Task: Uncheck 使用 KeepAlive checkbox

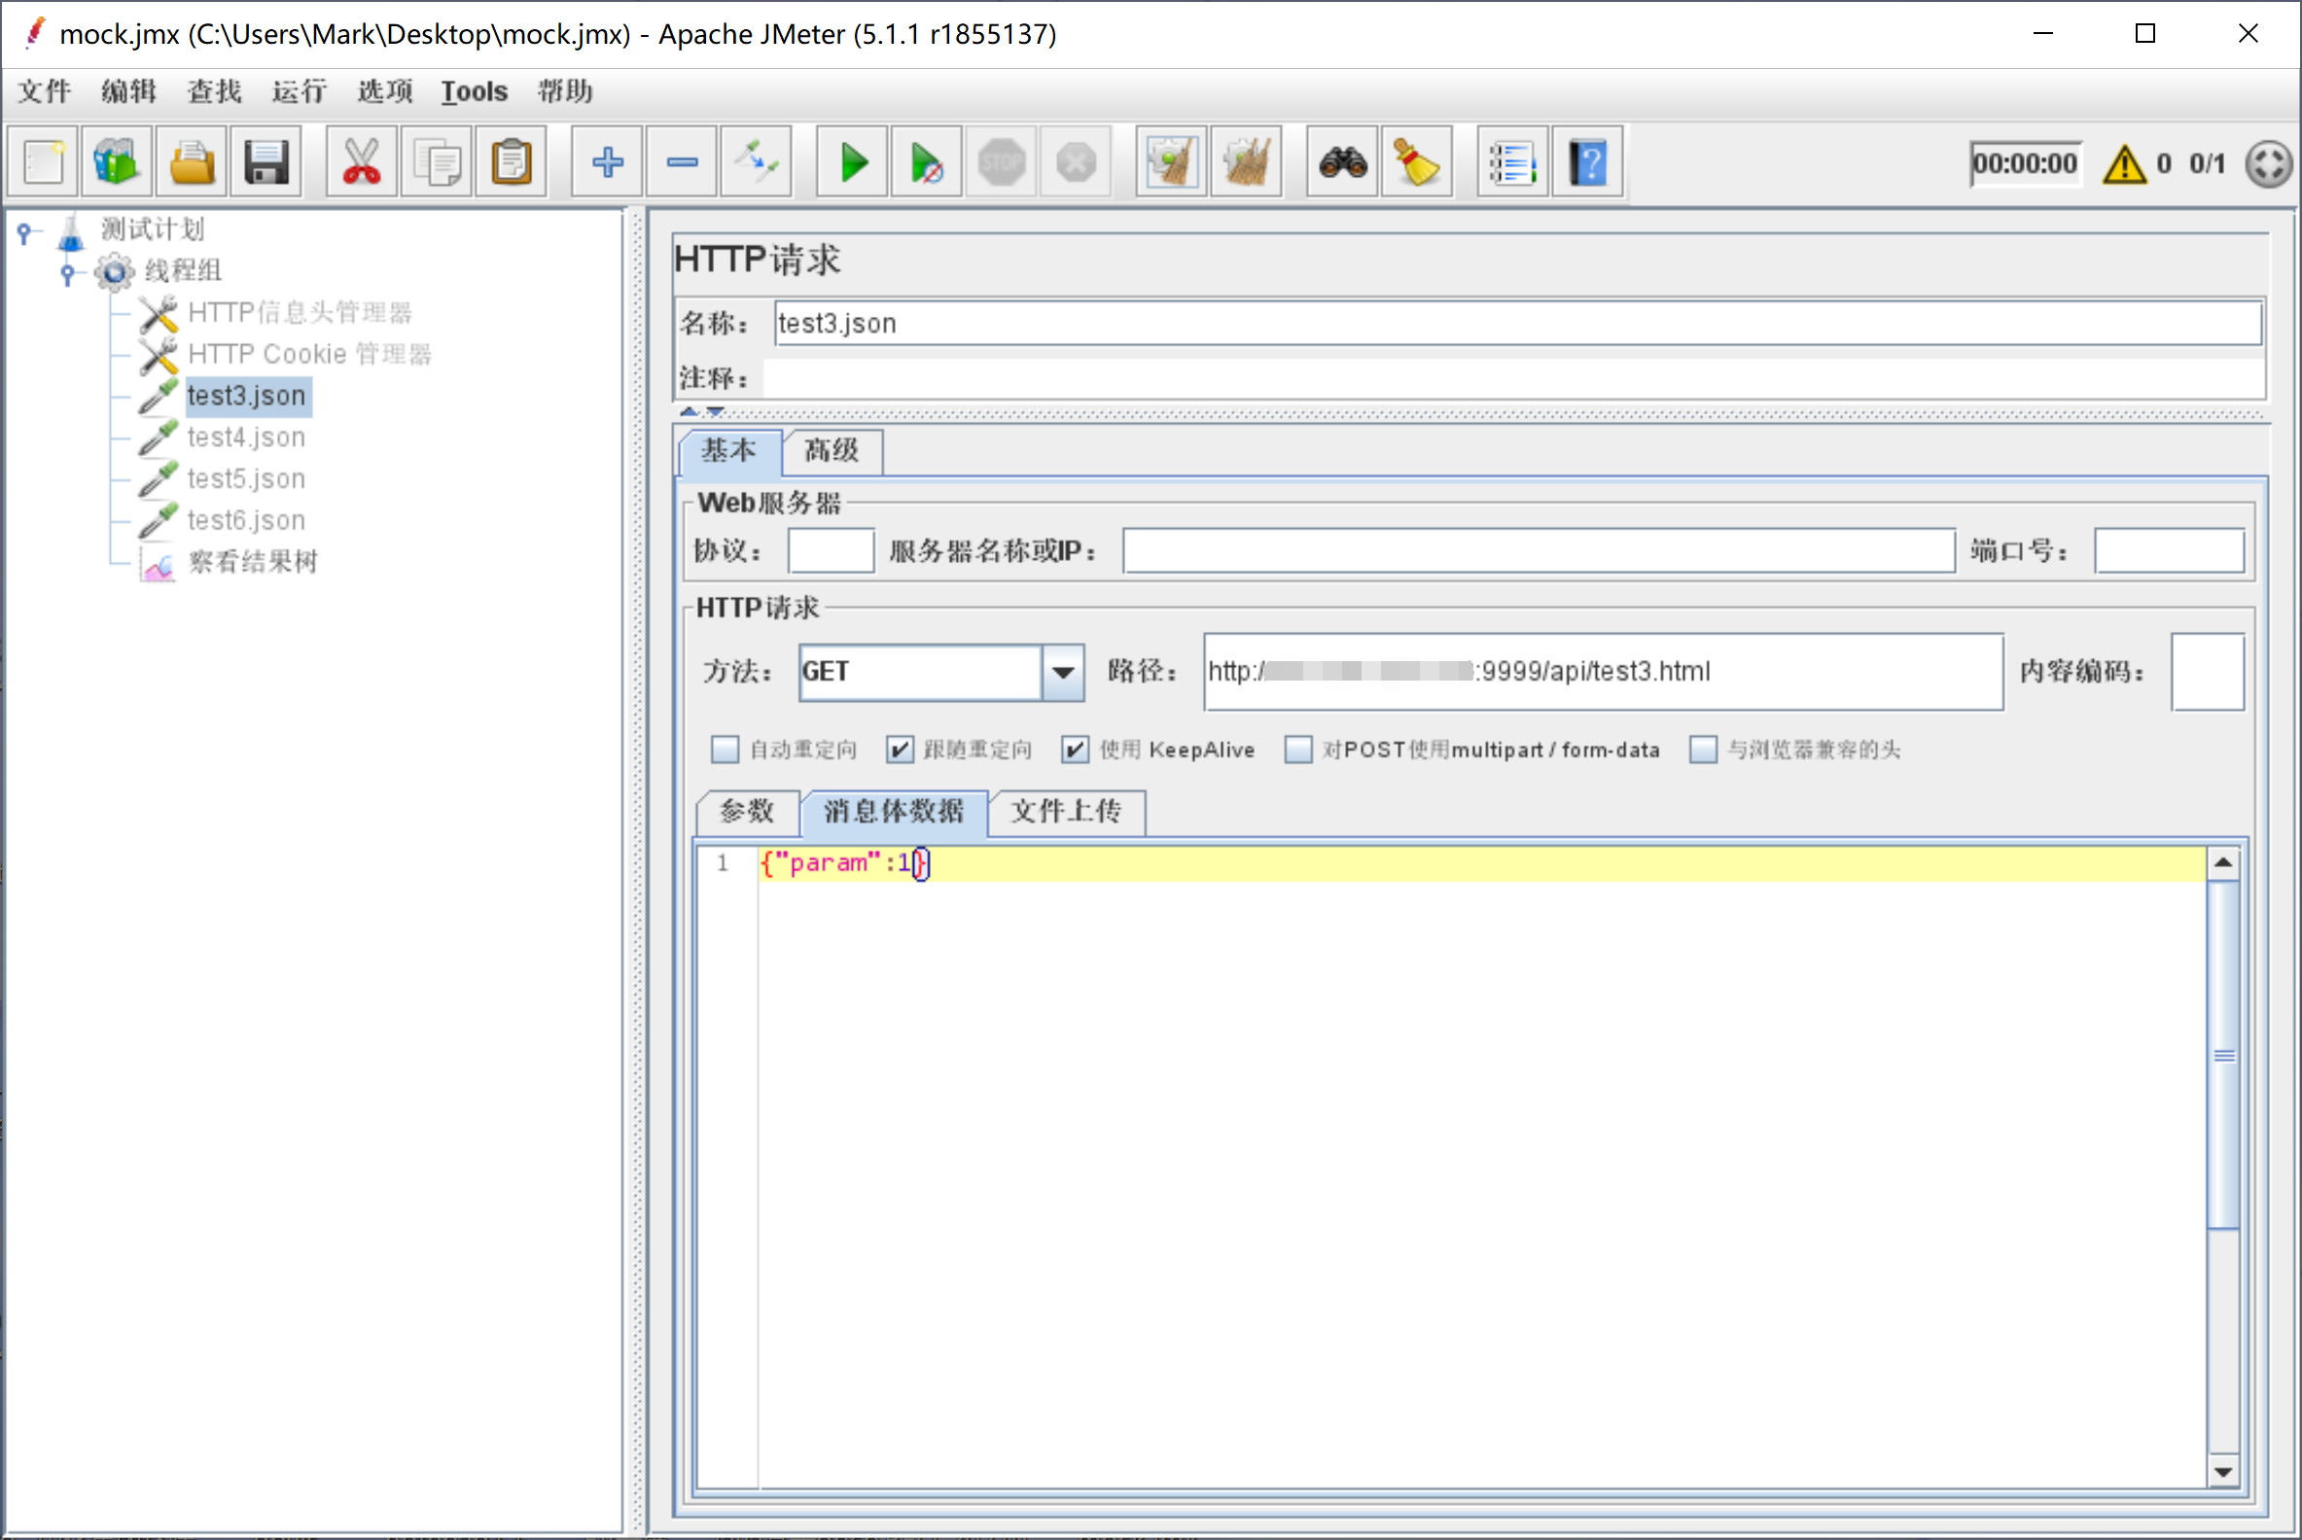Action: click(x=1076, y=750)
